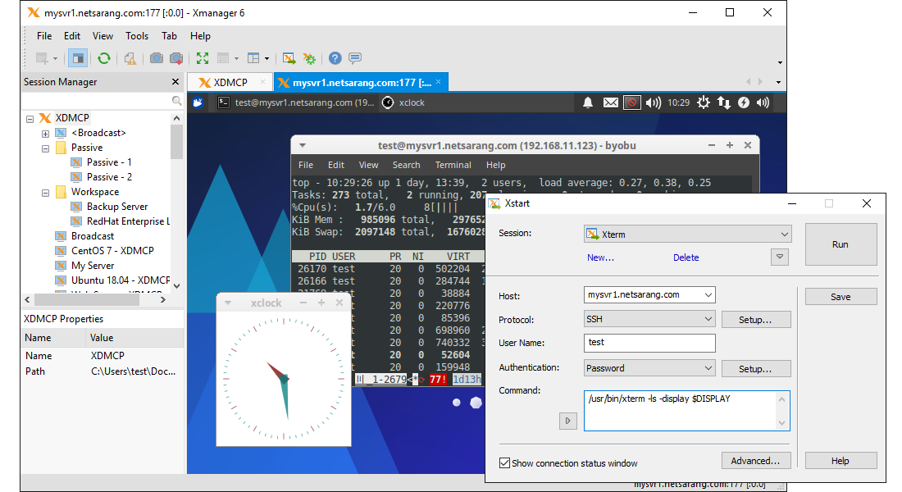Viewport: 902px width, 492px height.
Task: Click the green Reconnect arrows icon
Action: [x=104, y=58]
